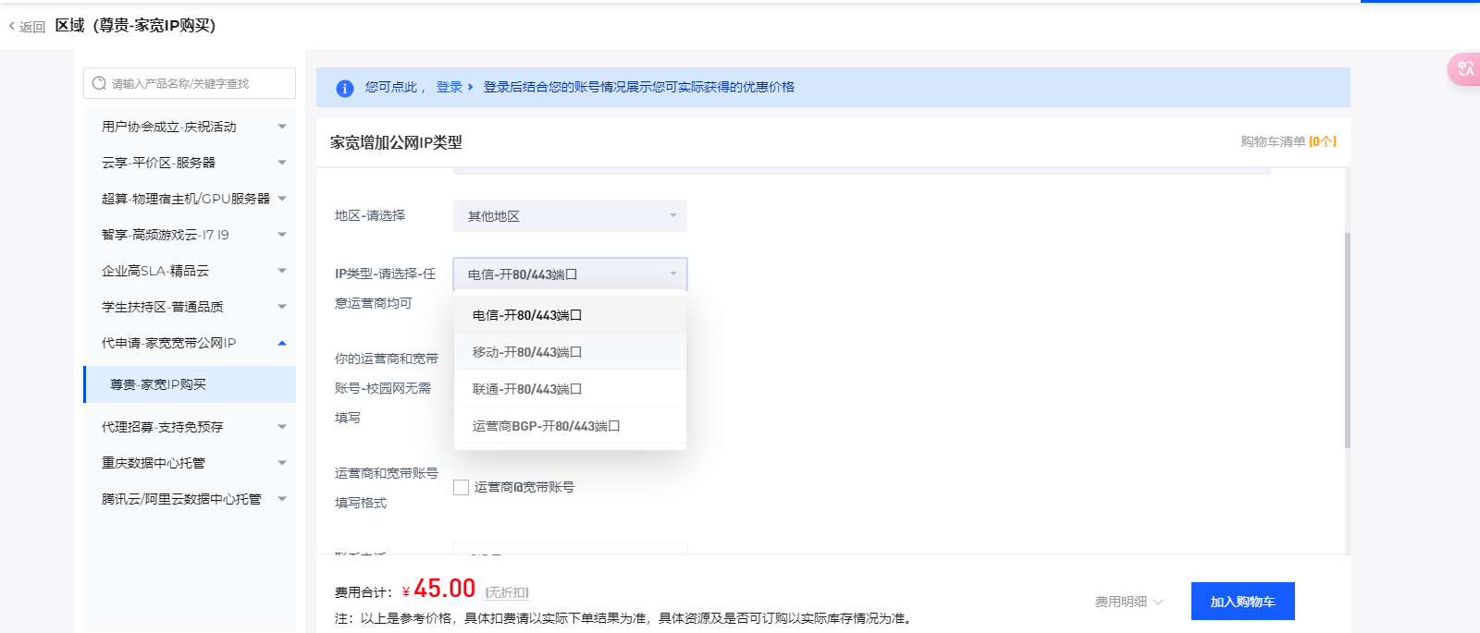Pick 运营商BGP-开80/443端口 option
The image size is (1480, 633).
[x=546, y=426]
